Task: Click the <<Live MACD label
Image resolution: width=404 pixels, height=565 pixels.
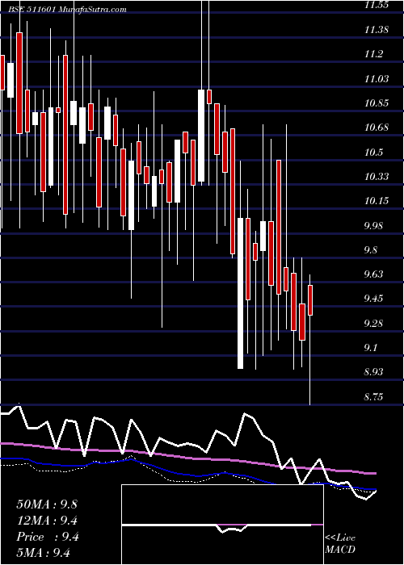Action: tap(340, 544)
